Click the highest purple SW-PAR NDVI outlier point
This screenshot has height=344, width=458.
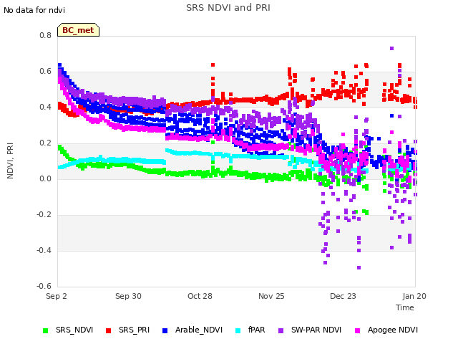391,48
